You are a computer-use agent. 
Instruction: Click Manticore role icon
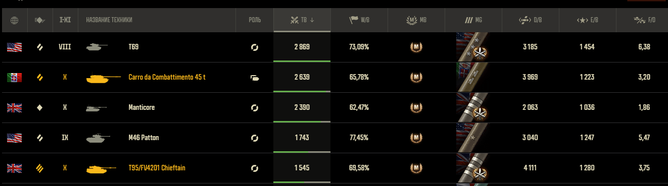[x=255, y=108]
